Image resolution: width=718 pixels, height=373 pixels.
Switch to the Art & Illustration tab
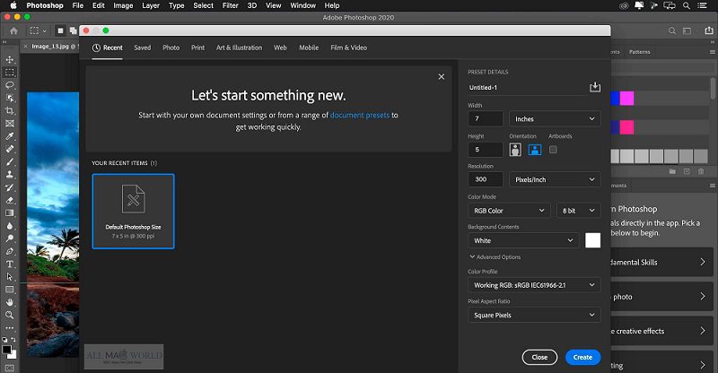(x=239, y=48)
